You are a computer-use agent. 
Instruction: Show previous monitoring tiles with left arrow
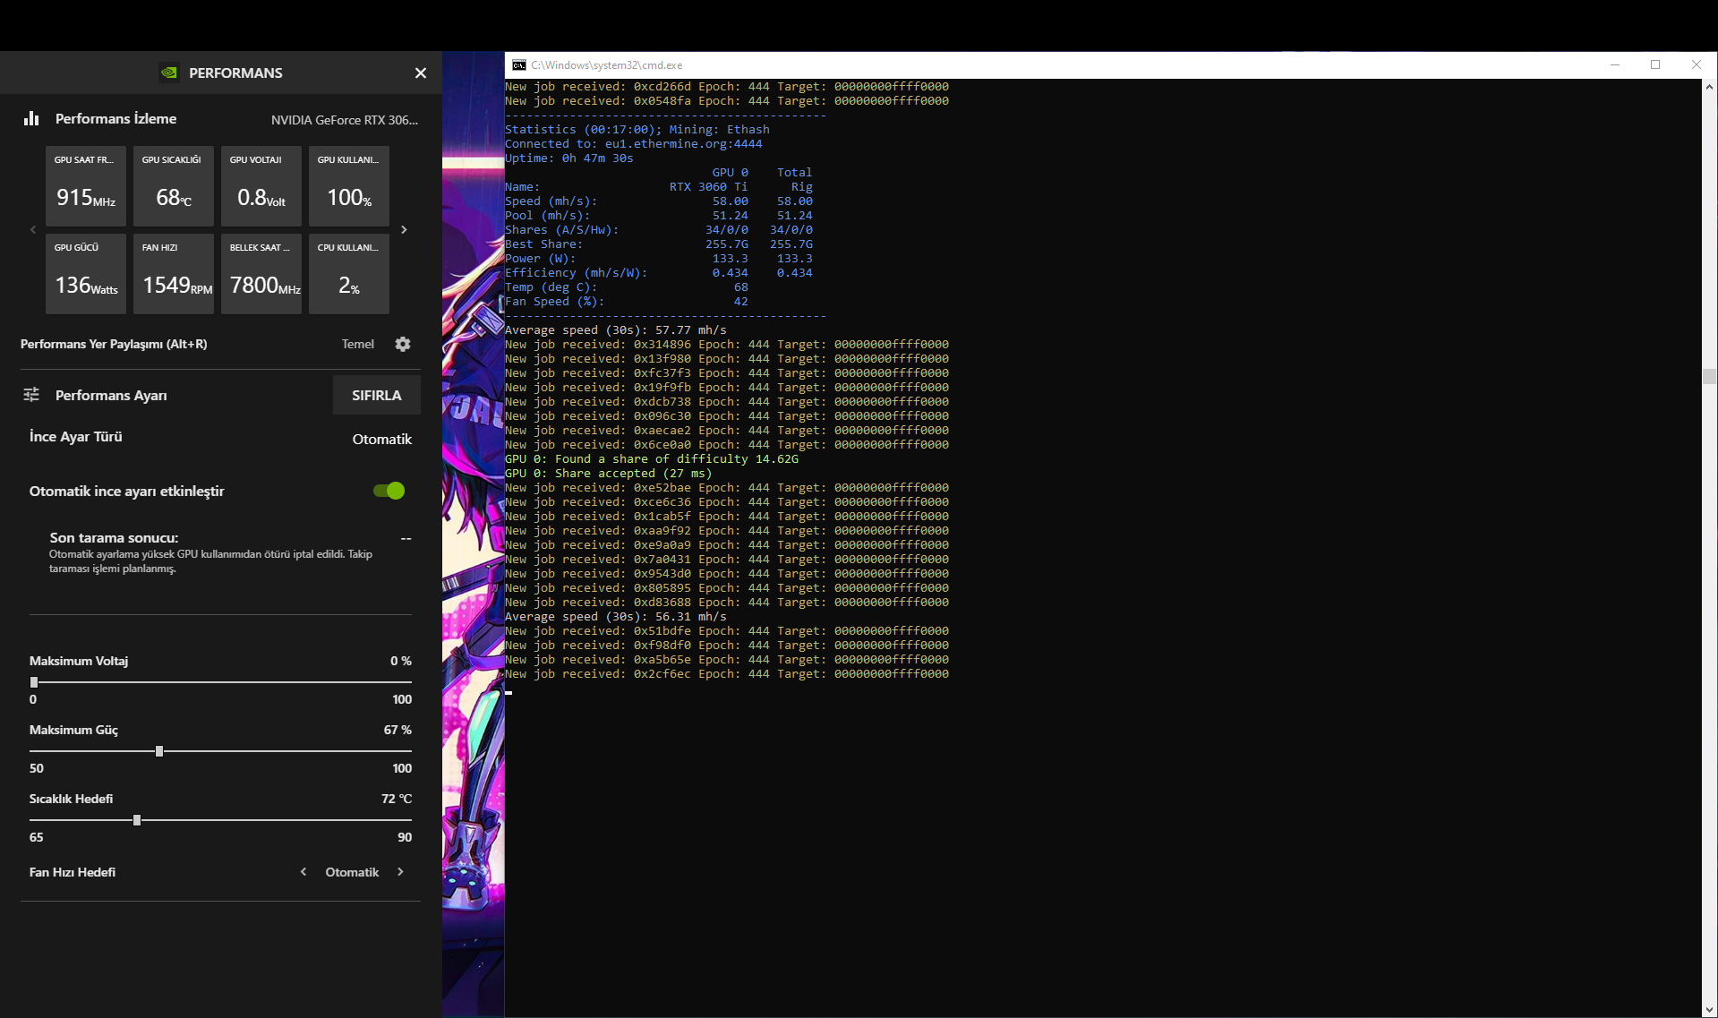pyautogui.click(x=33, y=229)
